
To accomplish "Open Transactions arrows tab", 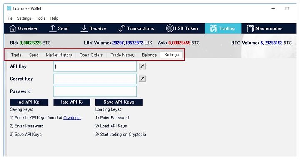I will click(122, 28).
